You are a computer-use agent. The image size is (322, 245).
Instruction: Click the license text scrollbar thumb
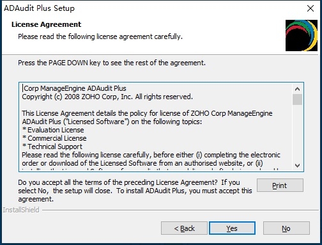(297, 99)
